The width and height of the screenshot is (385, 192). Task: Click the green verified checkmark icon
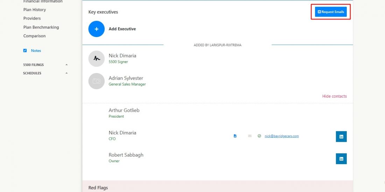[x=259, y=136]
